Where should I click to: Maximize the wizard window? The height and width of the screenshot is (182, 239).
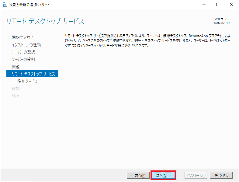pyautogui.click(x=218, y=5)
